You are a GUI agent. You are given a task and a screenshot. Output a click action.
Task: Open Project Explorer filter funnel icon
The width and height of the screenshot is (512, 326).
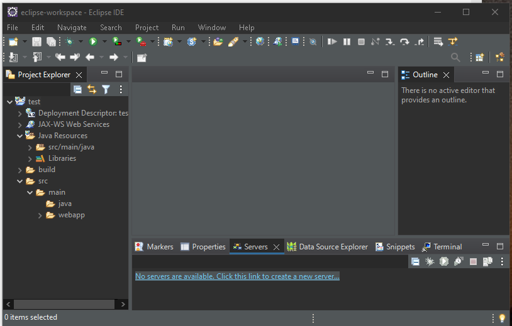[106, 89]
